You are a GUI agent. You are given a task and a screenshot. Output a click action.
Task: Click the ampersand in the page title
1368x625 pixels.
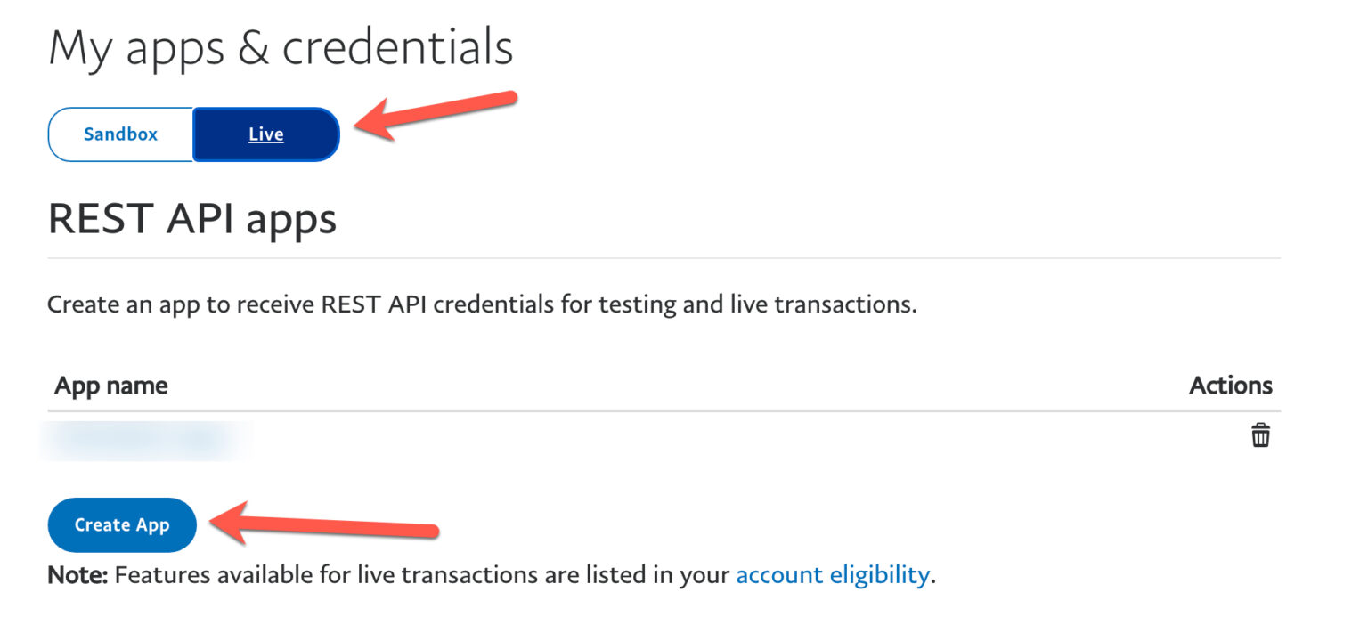(x=253, y=49)
